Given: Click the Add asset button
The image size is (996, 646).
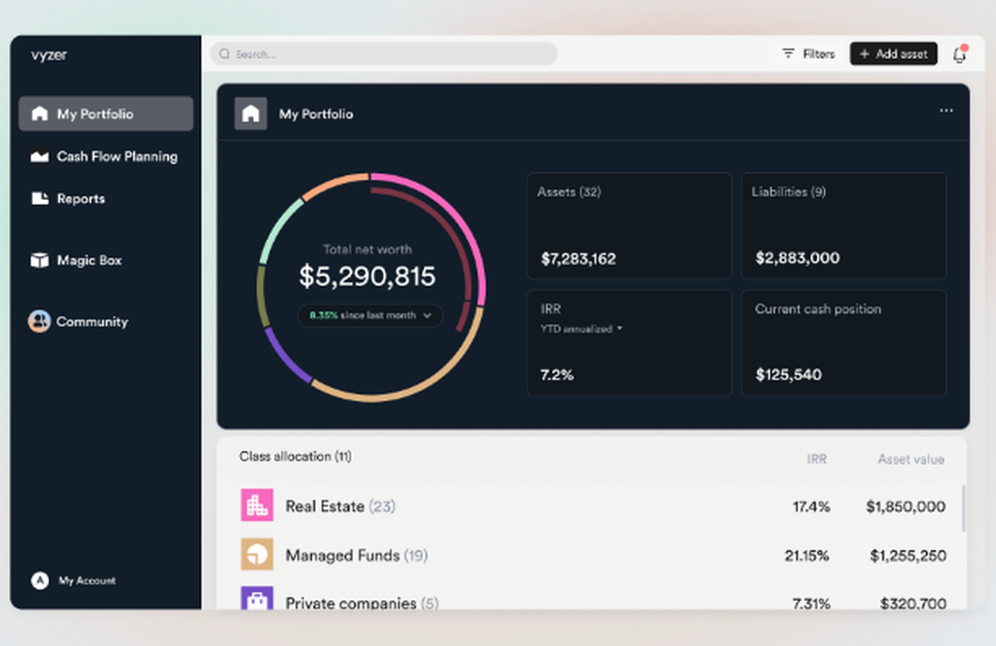Looking at the screenshot, I should 893,54.
